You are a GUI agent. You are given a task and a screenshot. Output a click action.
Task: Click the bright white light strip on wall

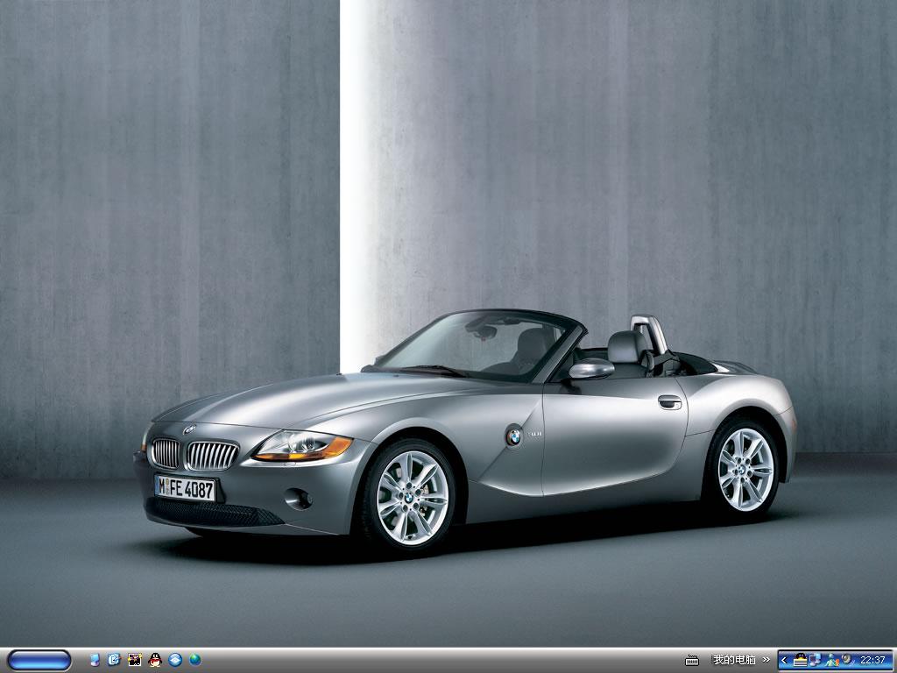click(357, 175)
